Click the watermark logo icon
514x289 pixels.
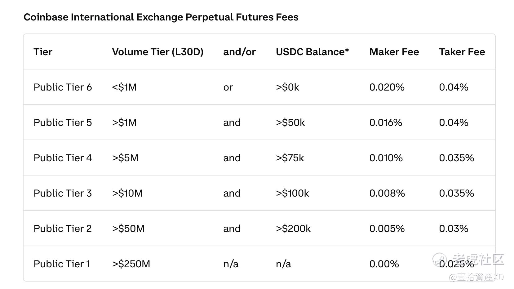point(440,260)
